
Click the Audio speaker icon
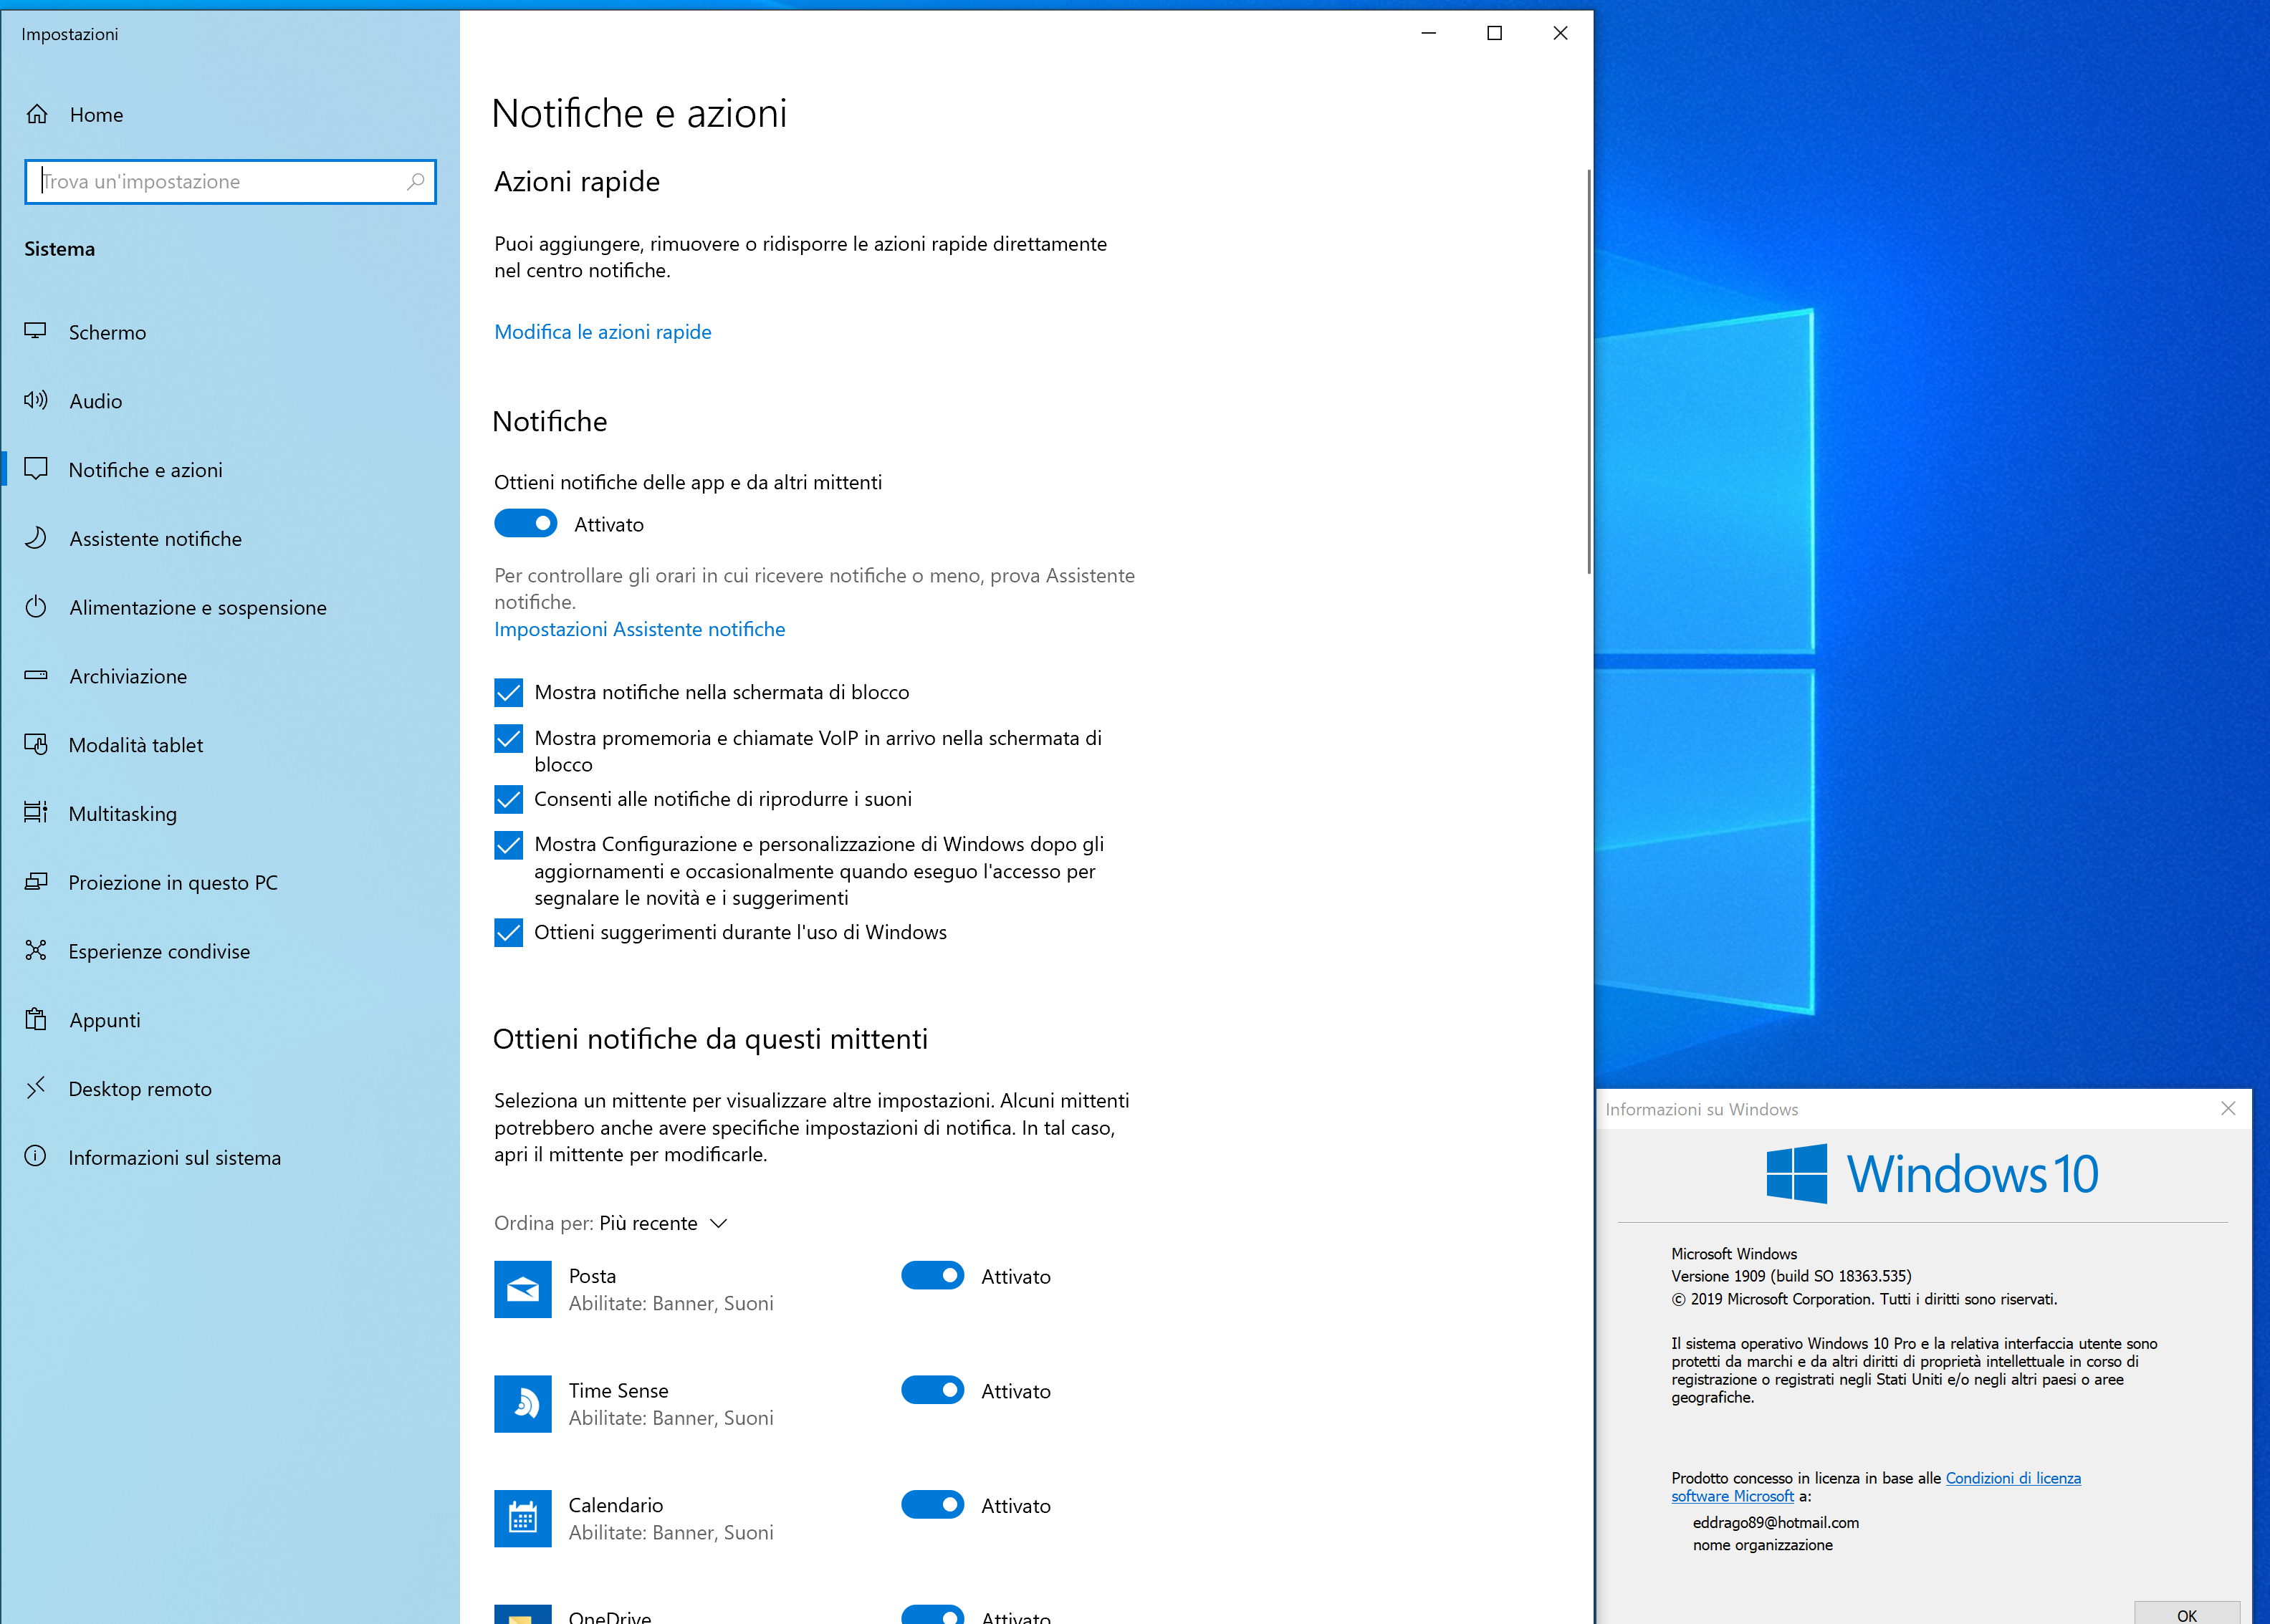pyautogui.click(x=36, y=400)
